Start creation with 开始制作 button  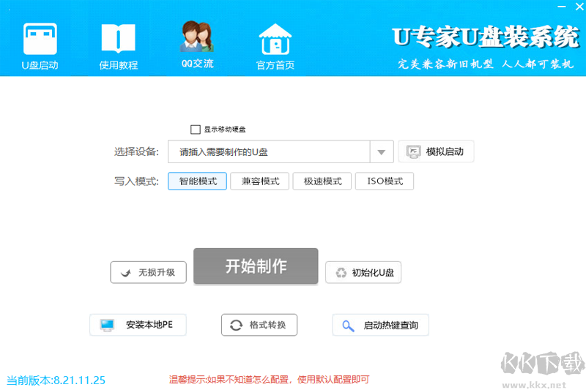tap(256, 266)
